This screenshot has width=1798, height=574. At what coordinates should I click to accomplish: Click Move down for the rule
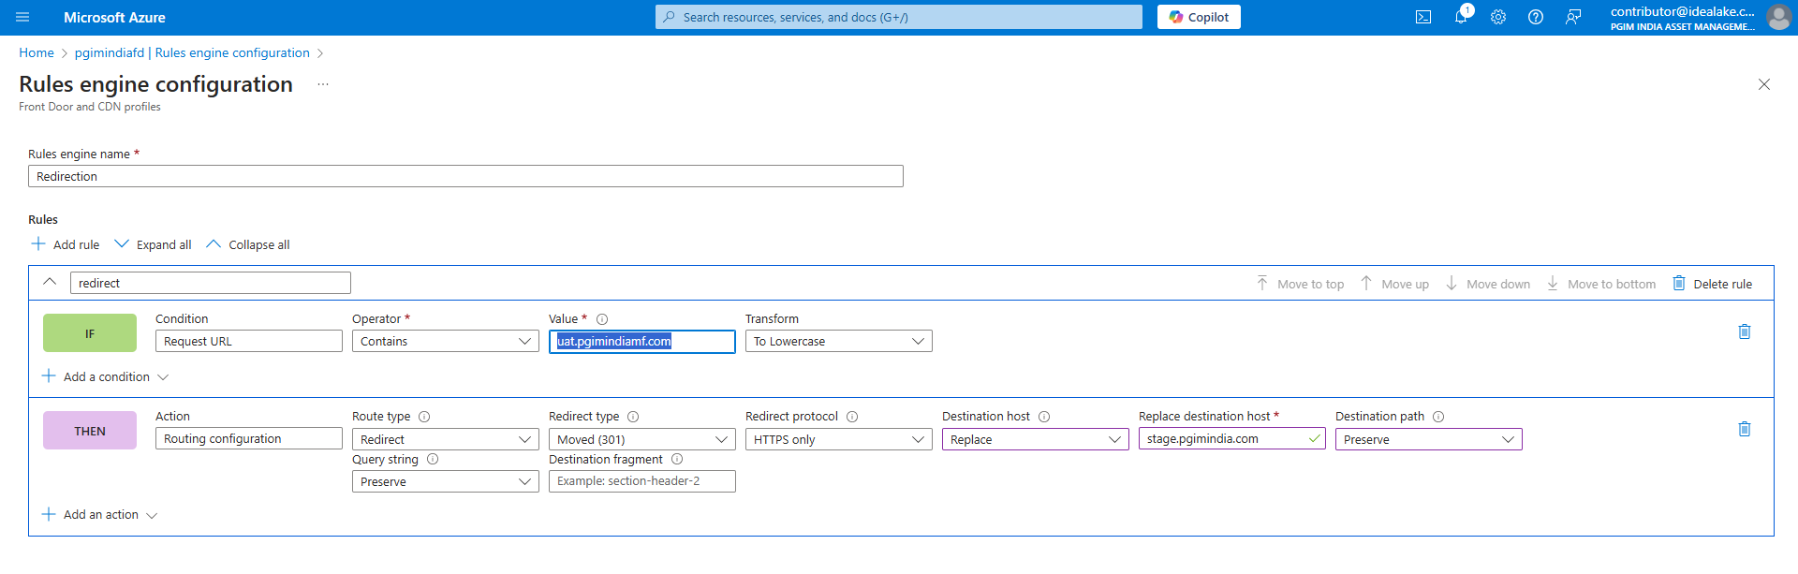[x=1488, y=284]
